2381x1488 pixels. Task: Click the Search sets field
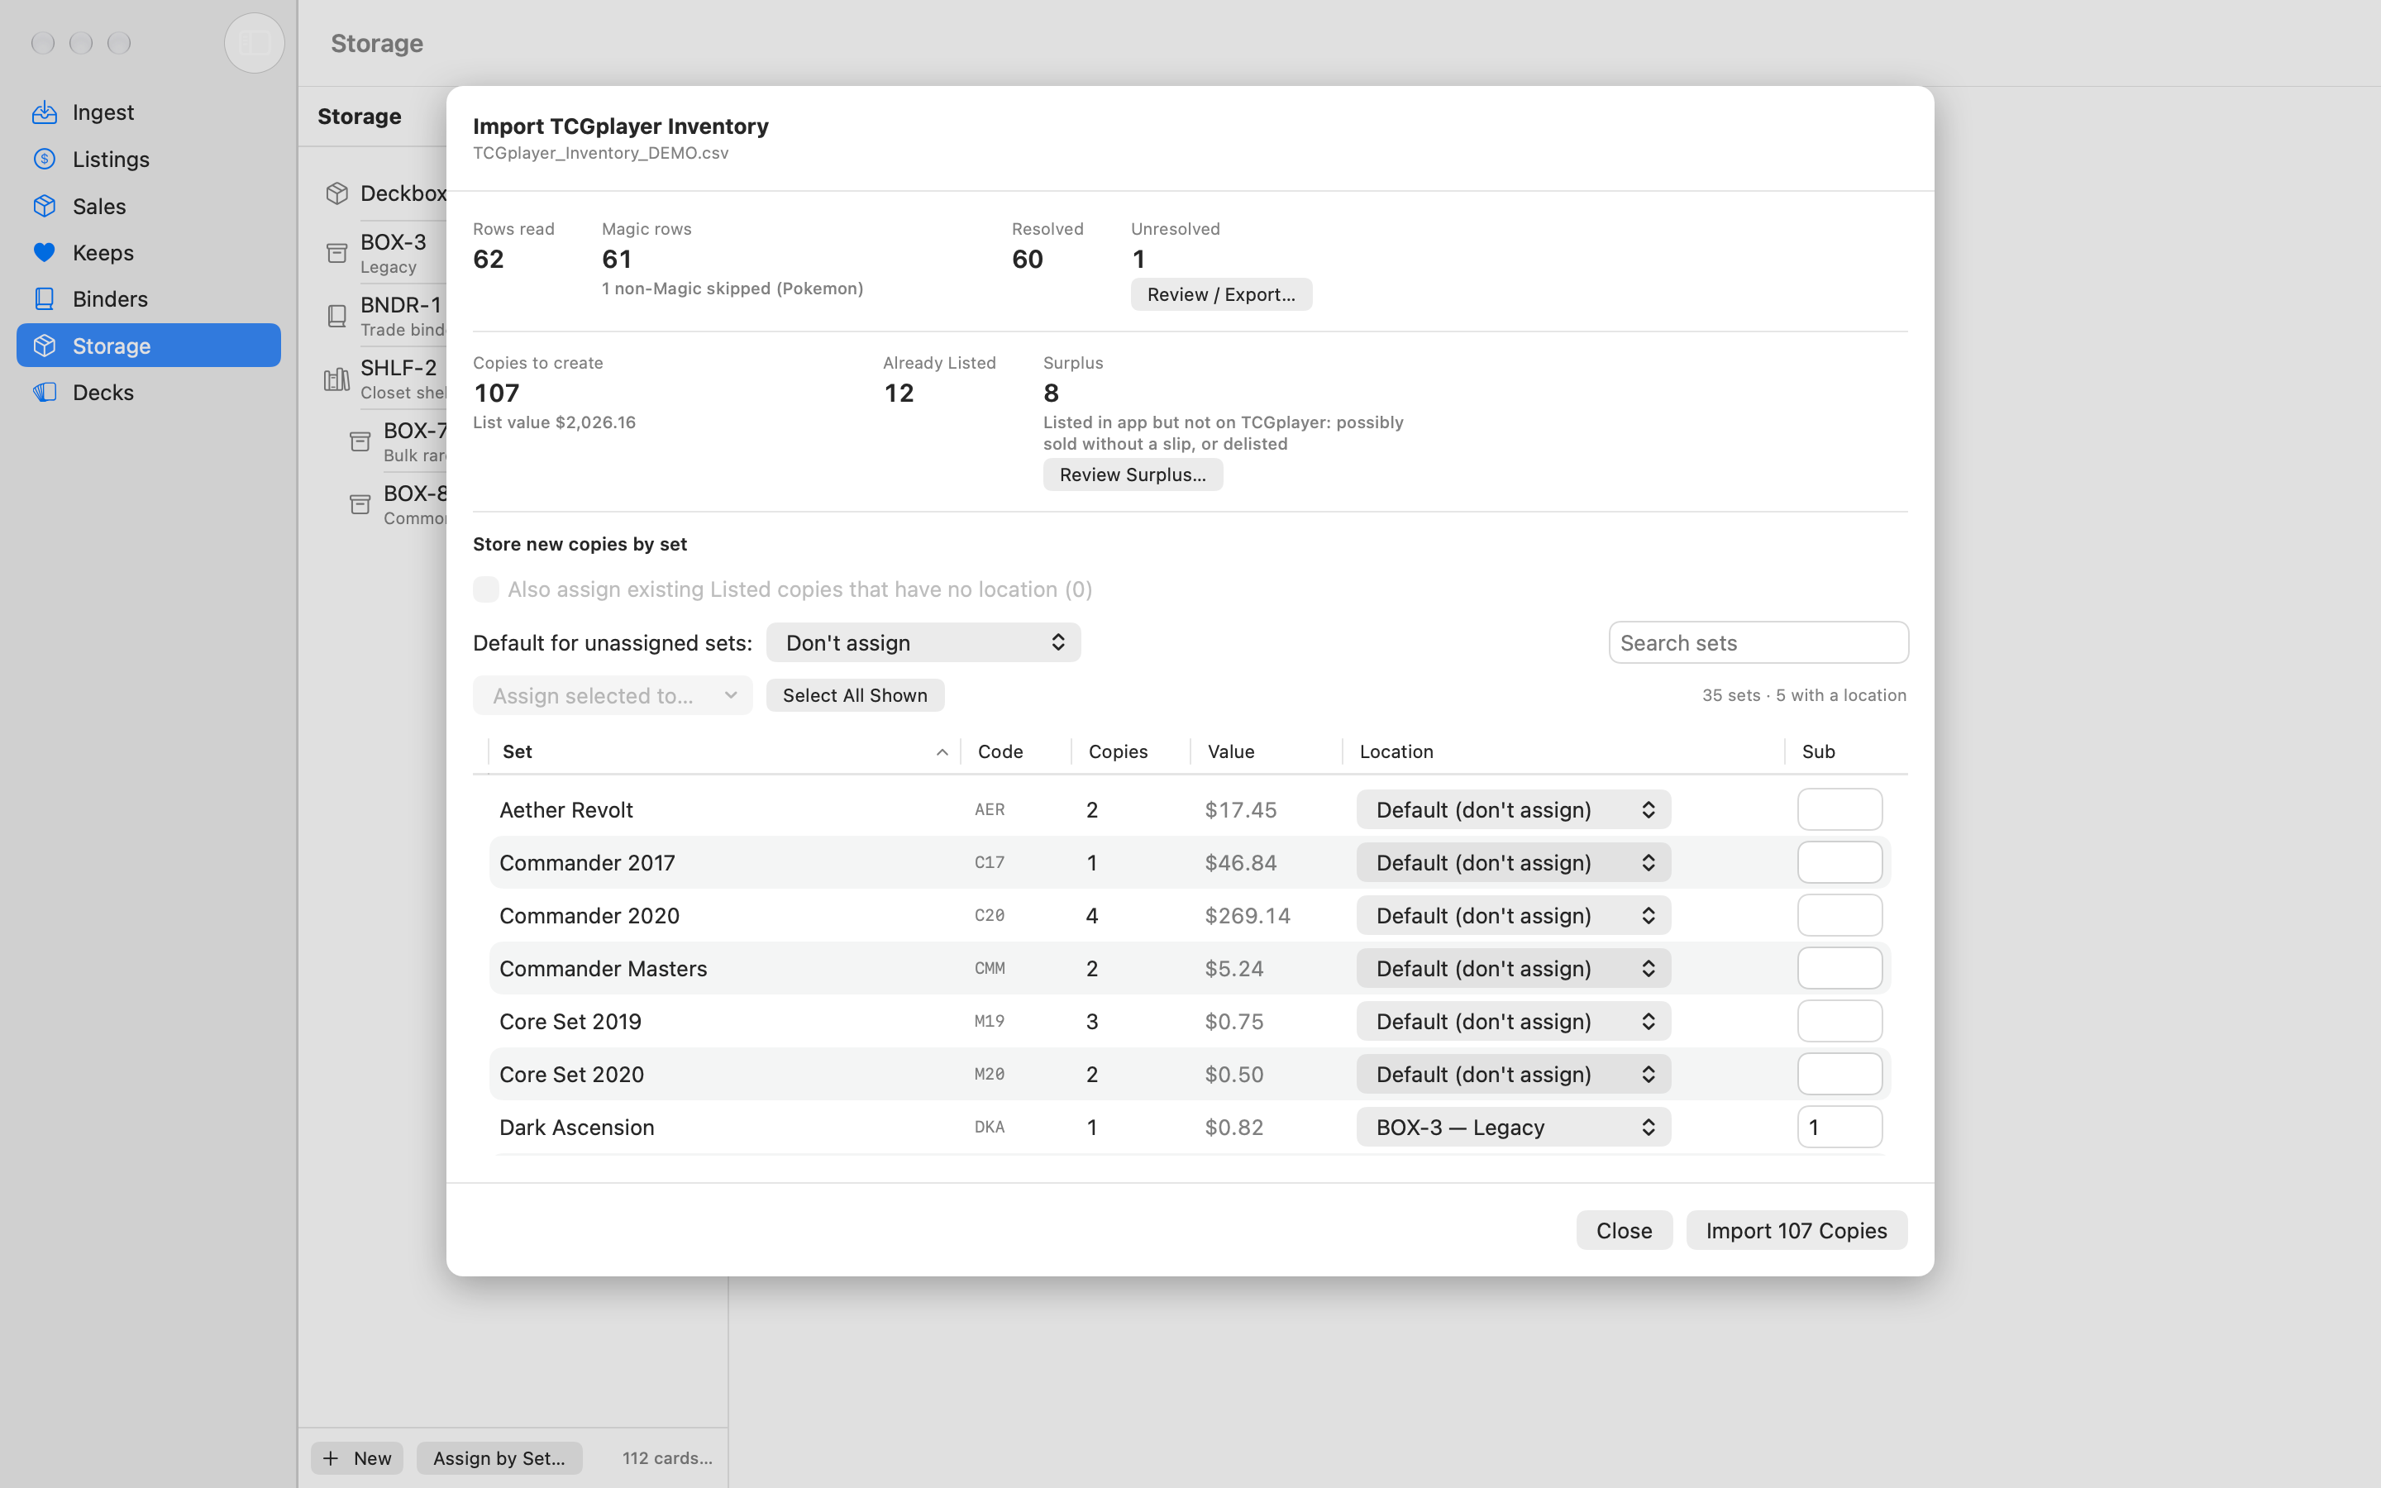click(x=1758, y=642)
